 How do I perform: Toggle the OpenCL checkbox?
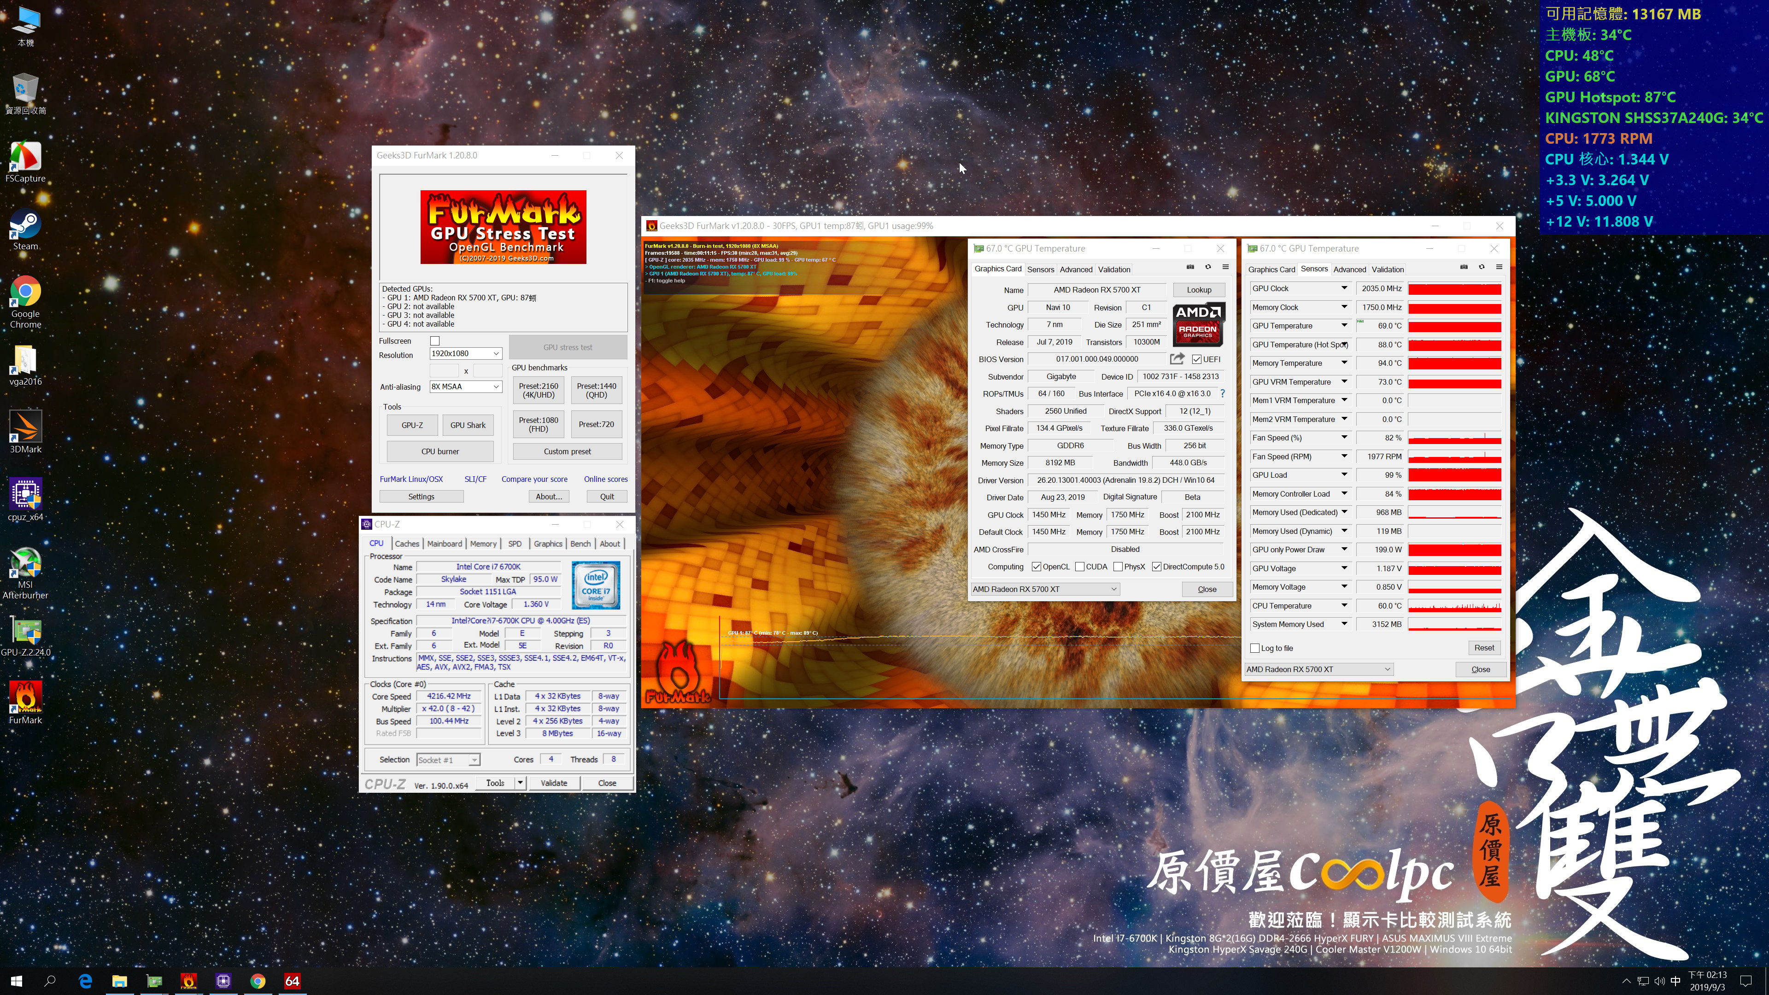1036,567
